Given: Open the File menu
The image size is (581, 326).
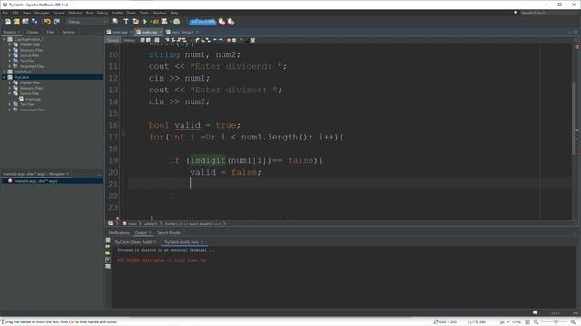Looking at the screenshot, I should [5, 13].
